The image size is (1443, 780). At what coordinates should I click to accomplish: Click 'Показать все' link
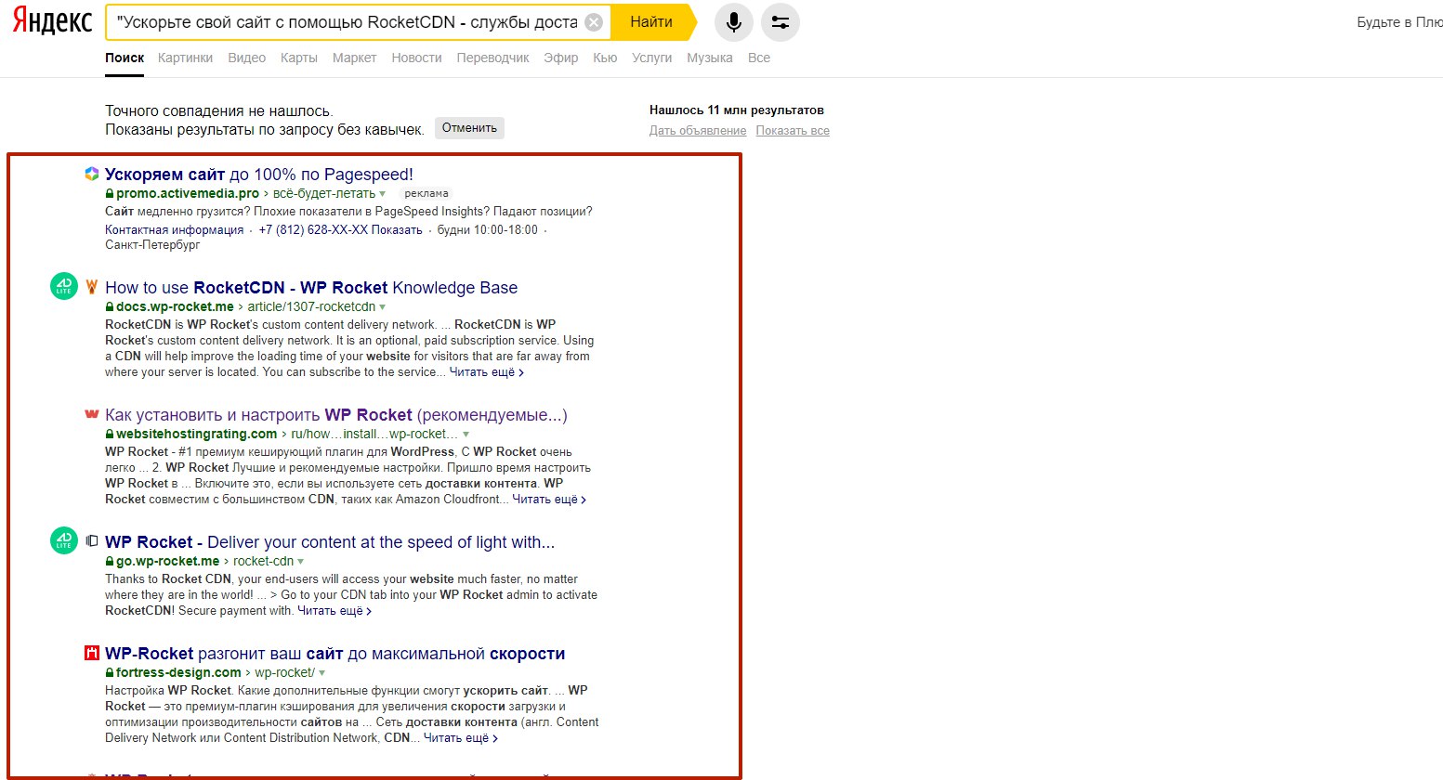click(x=793, y=131)
